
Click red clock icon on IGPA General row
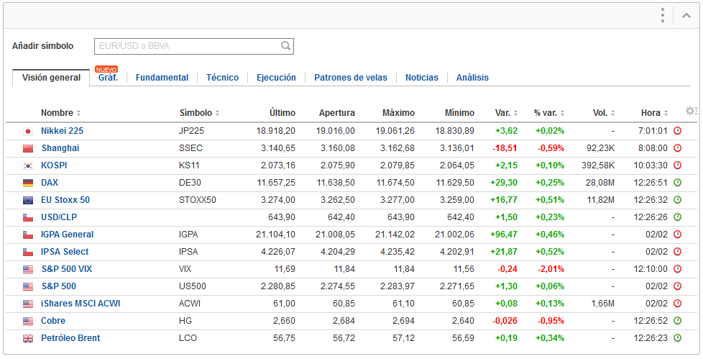coord(677,235)
